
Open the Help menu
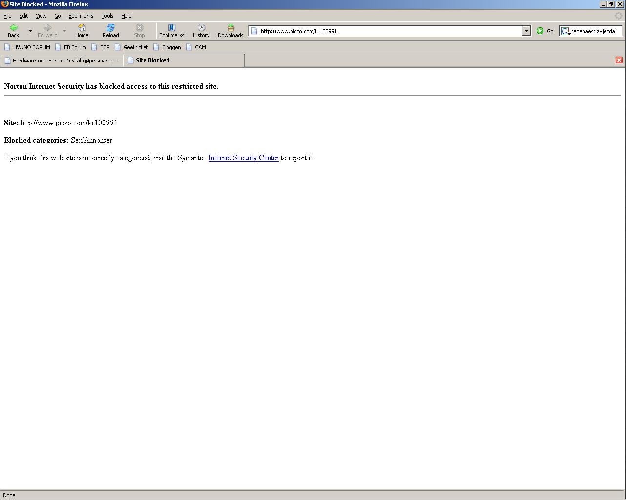(x=126, y=16)
